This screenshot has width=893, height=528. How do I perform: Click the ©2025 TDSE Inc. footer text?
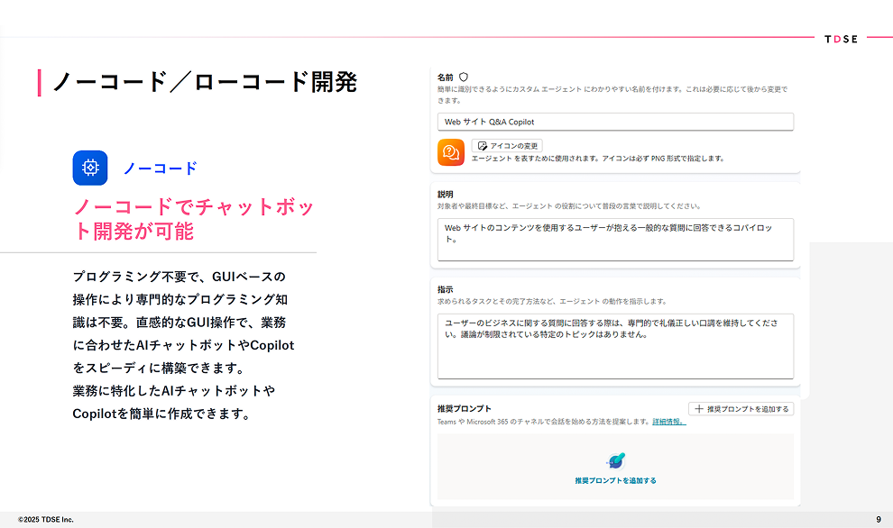(x=46, y=520)
